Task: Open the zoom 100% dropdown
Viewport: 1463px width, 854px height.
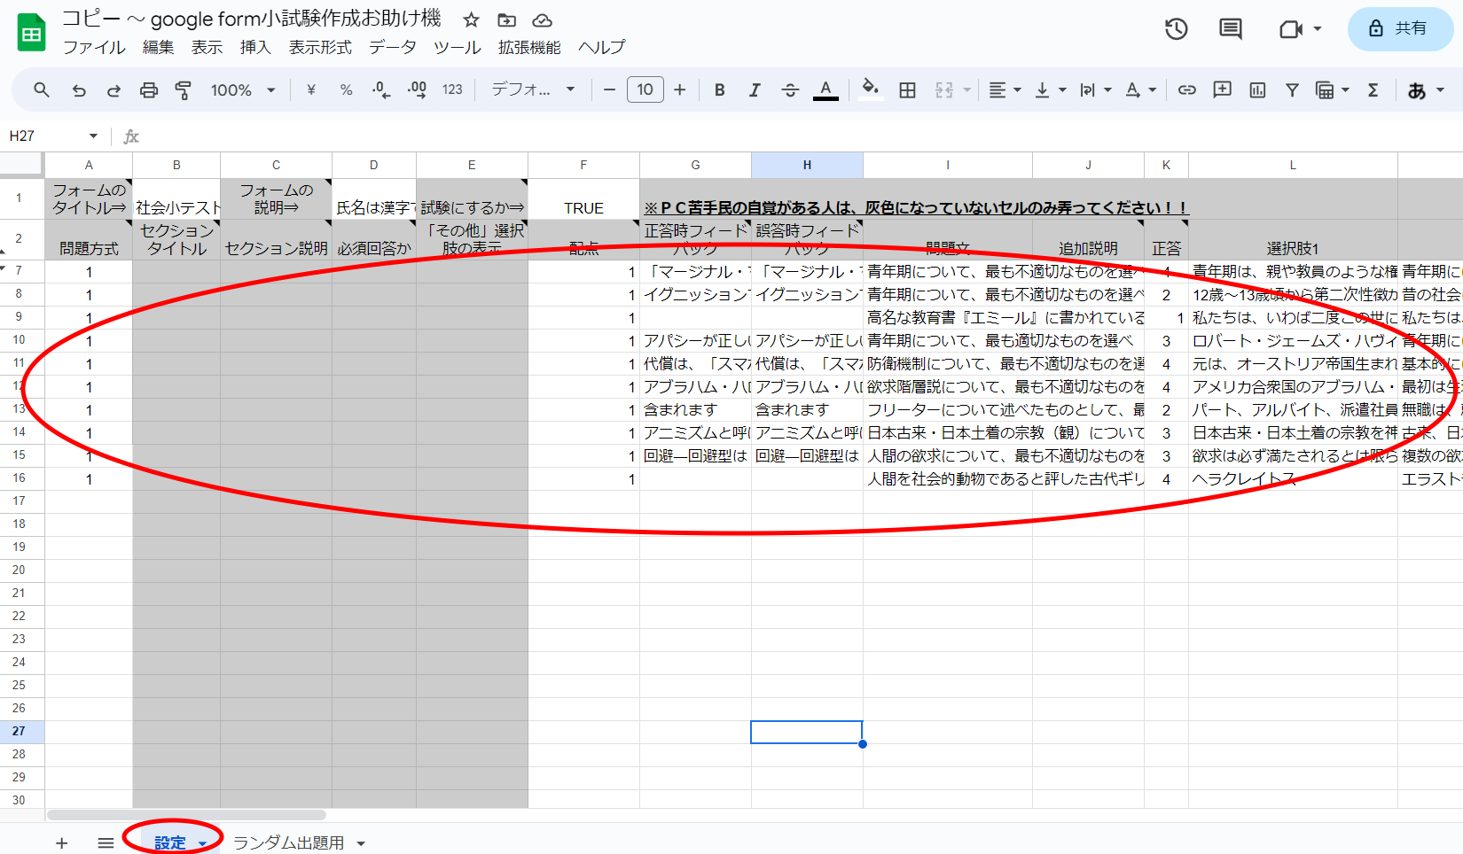Action: (243, 89)
